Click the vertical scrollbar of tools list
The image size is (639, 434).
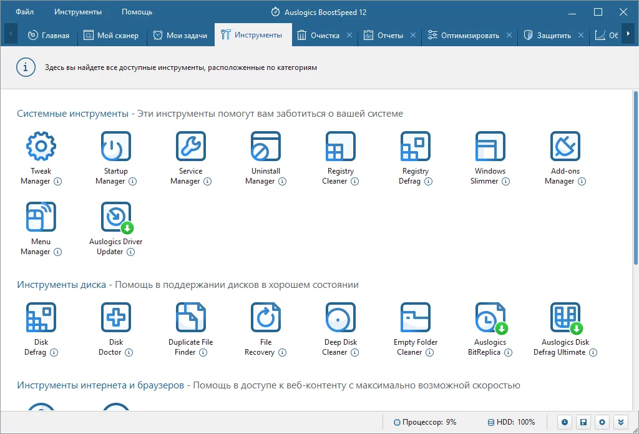(x=636, y=178)
